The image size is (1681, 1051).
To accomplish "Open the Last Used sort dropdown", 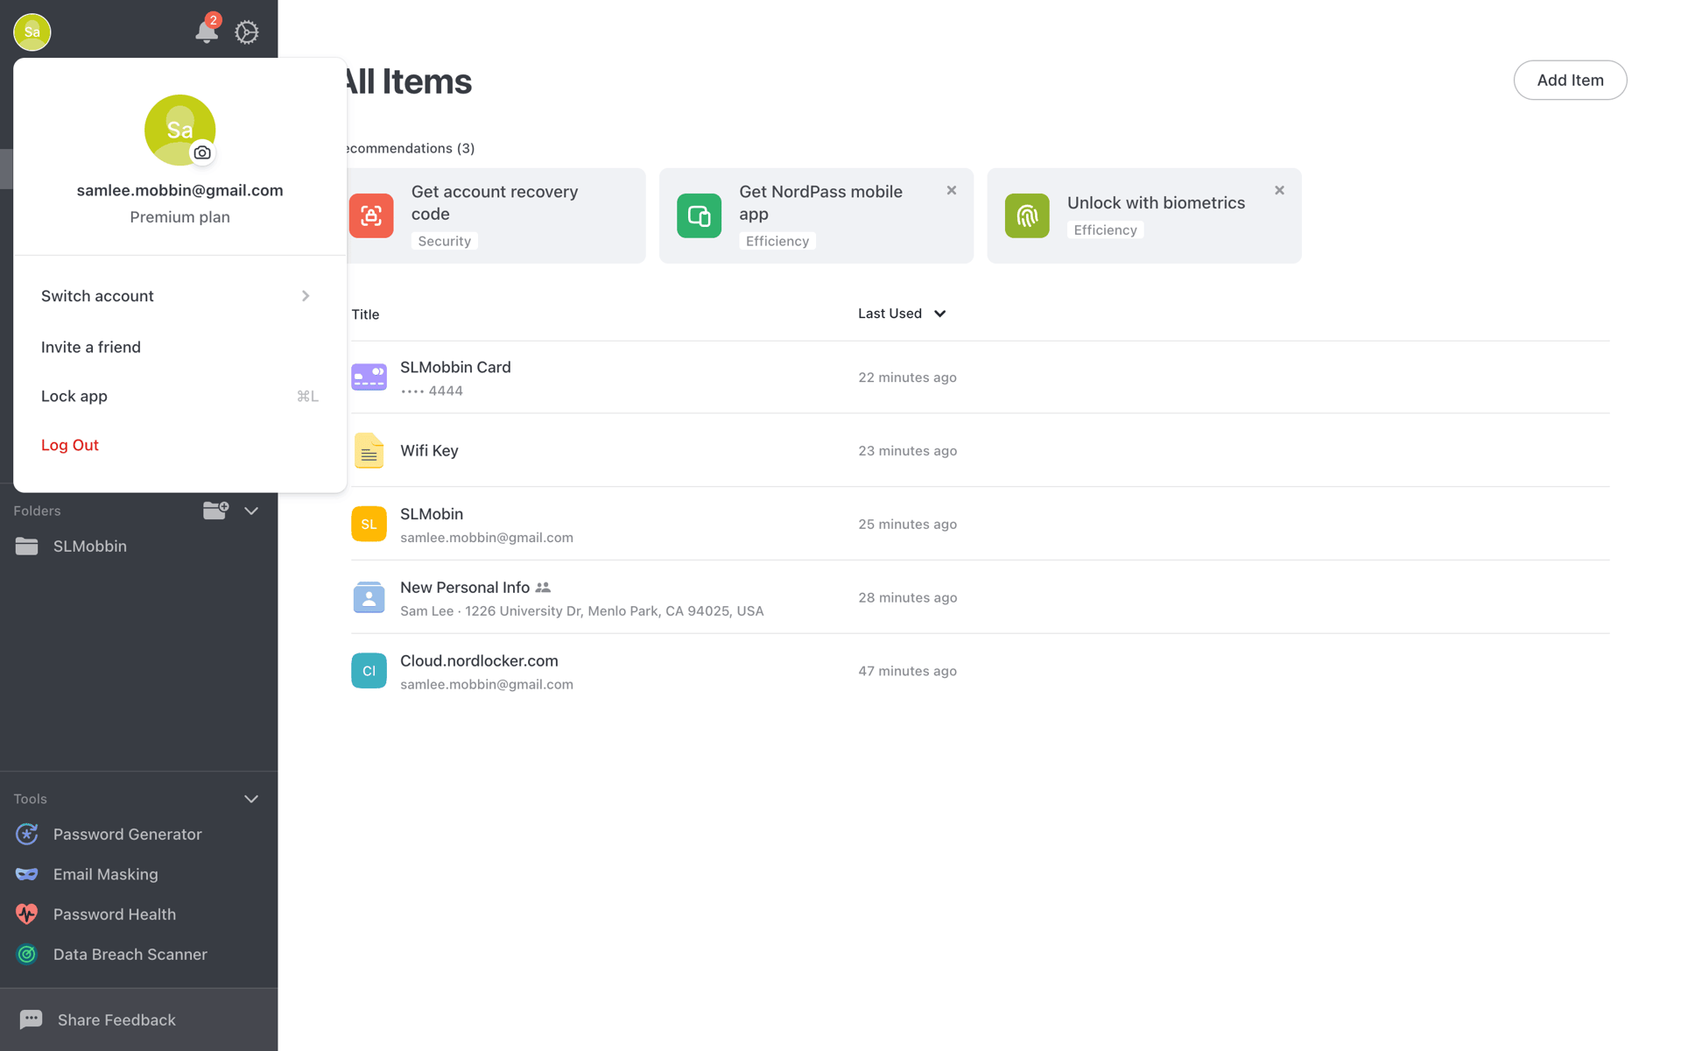I will (902, 314).
